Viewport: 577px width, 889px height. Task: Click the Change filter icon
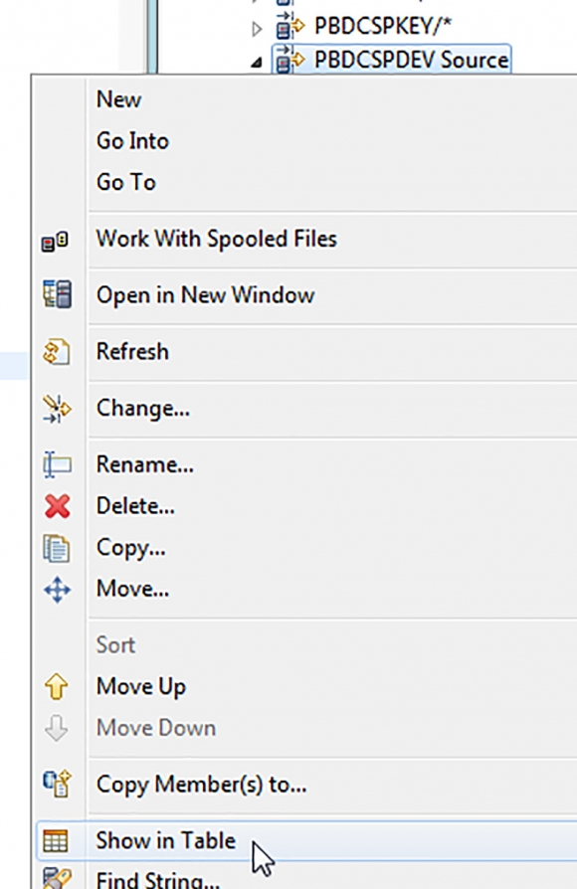(x=57, y=409)
